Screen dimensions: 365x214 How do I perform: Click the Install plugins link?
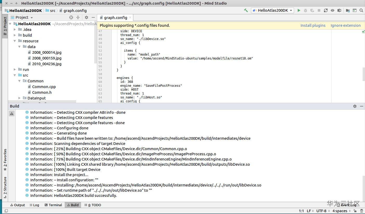pos(313,25)
